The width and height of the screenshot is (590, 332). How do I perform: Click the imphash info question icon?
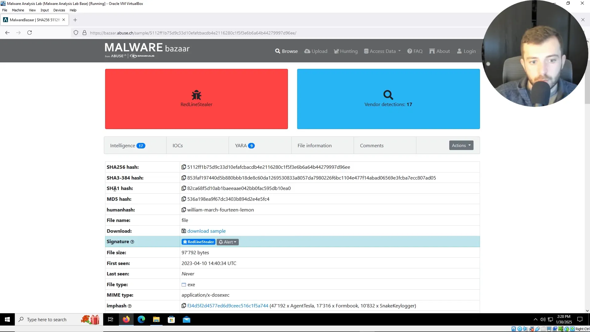coord(130,306)
